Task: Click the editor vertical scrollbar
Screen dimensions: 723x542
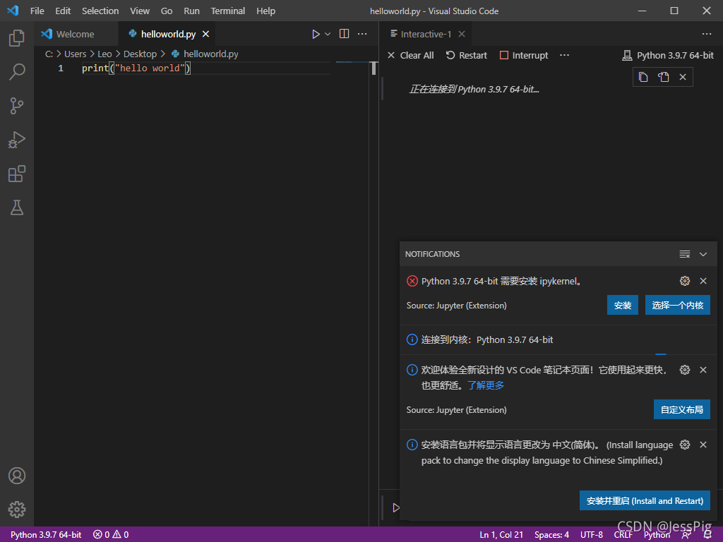Action: click(374, 68)
